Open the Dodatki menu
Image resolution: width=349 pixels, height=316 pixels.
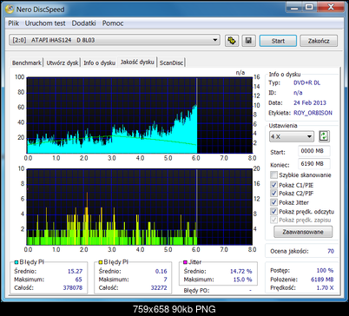point(83,23)
